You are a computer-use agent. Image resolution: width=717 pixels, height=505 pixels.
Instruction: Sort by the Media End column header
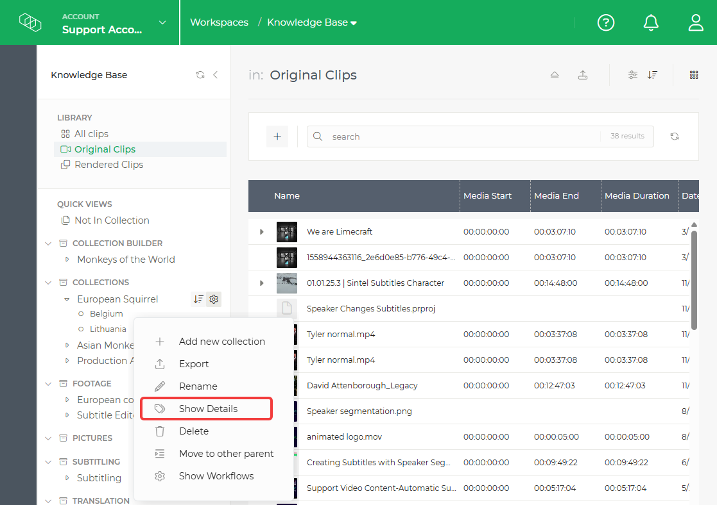pos(556,196)
